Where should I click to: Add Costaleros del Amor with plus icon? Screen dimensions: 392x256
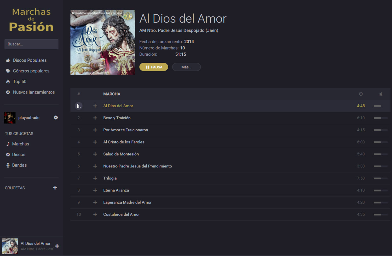(95, 214)
